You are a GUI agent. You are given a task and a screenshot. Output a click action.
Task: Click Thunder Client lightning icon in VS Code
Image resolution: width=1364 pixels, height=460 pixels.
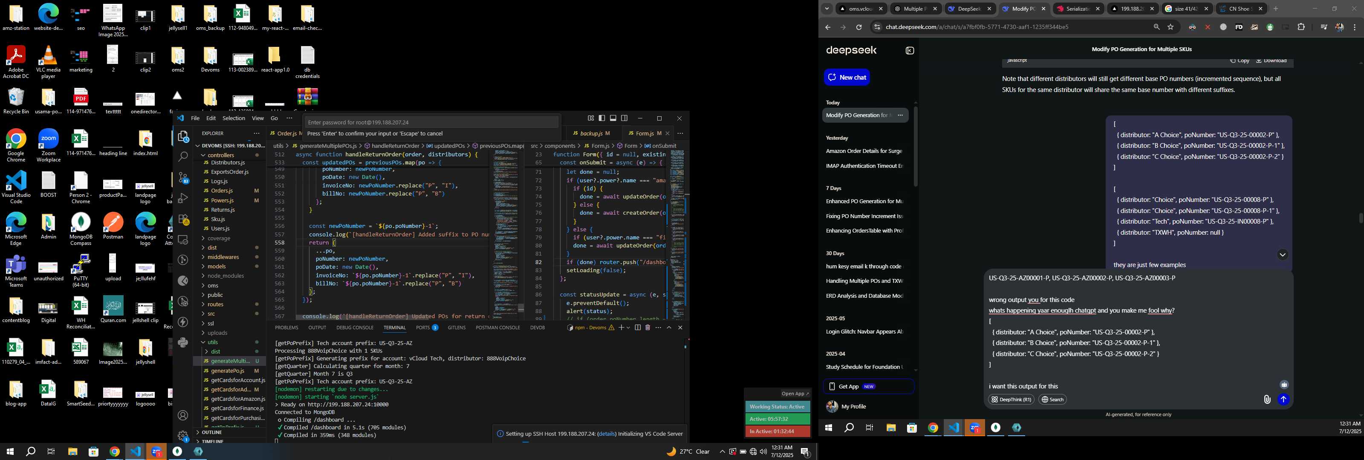[183, 322]
